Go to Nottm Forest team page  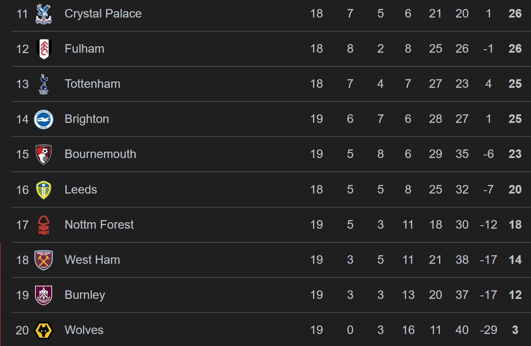tap(99, 225)
